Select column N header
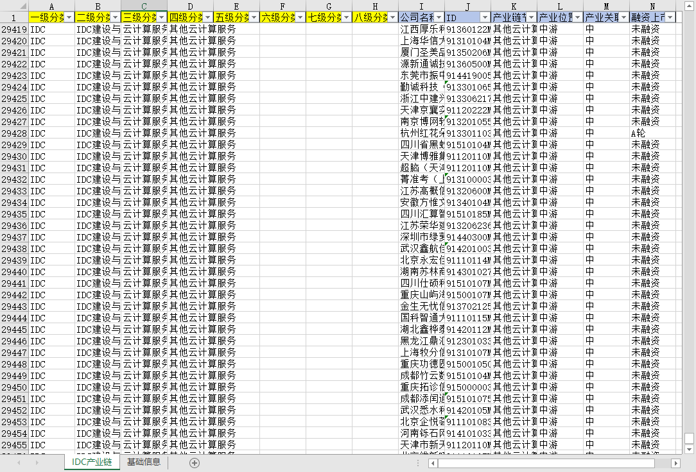696x472 pixels. [x=652, y=6]
